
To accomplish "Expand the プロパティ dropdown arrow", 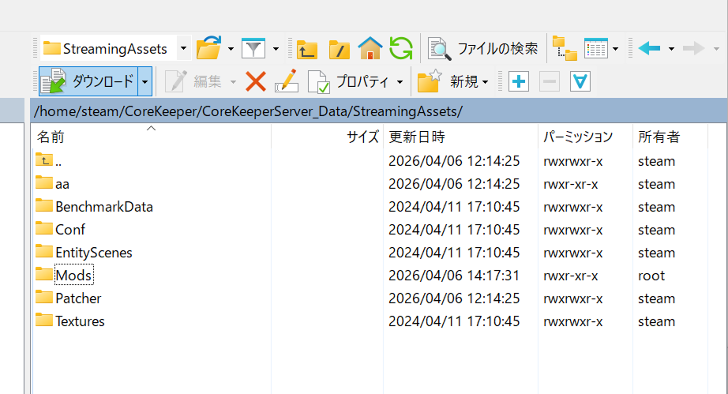I will [x=400, y=81].
